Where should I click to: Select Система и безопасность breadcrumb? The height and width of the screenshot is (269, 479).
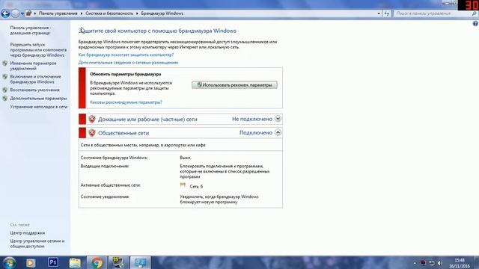click(x=109, y=13)
